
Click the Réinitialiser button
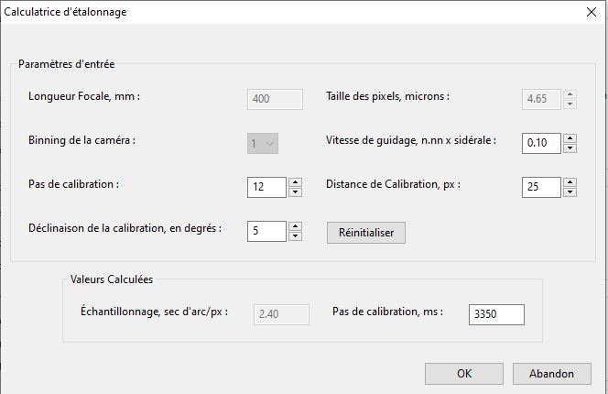pos(365,233)
